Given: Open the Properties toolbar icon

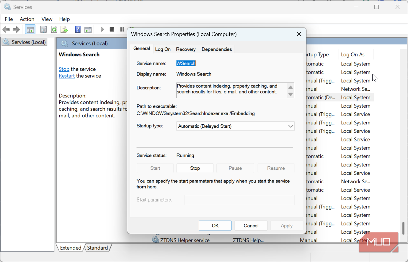Looking at the screenshot, I should click(43, 29).
